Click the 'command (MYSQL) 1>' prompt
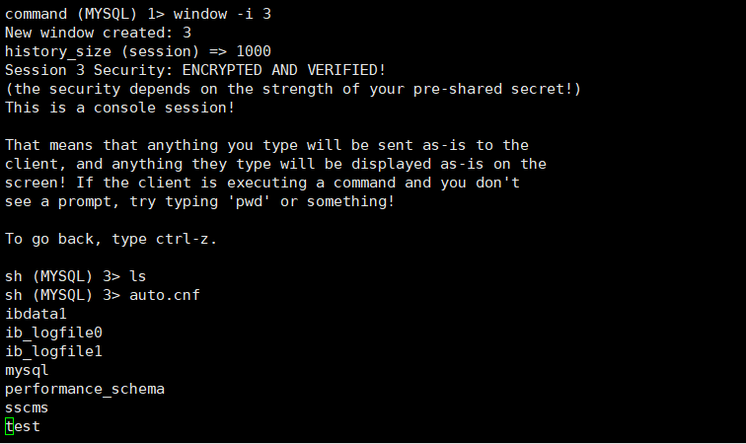Screen dimensions: 746x444 click(x=81, y=14)
